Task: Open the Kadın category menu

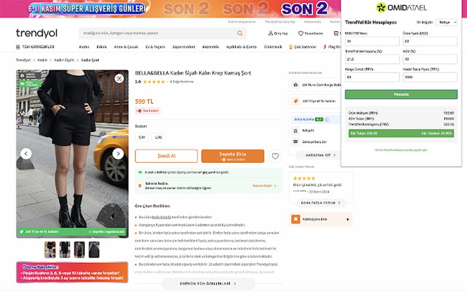Action: (84, 47)
